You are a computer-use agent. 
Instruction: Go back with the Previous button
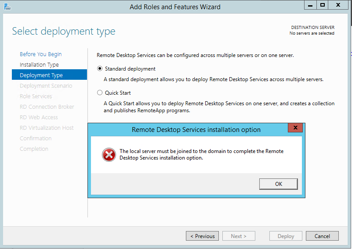202,236
